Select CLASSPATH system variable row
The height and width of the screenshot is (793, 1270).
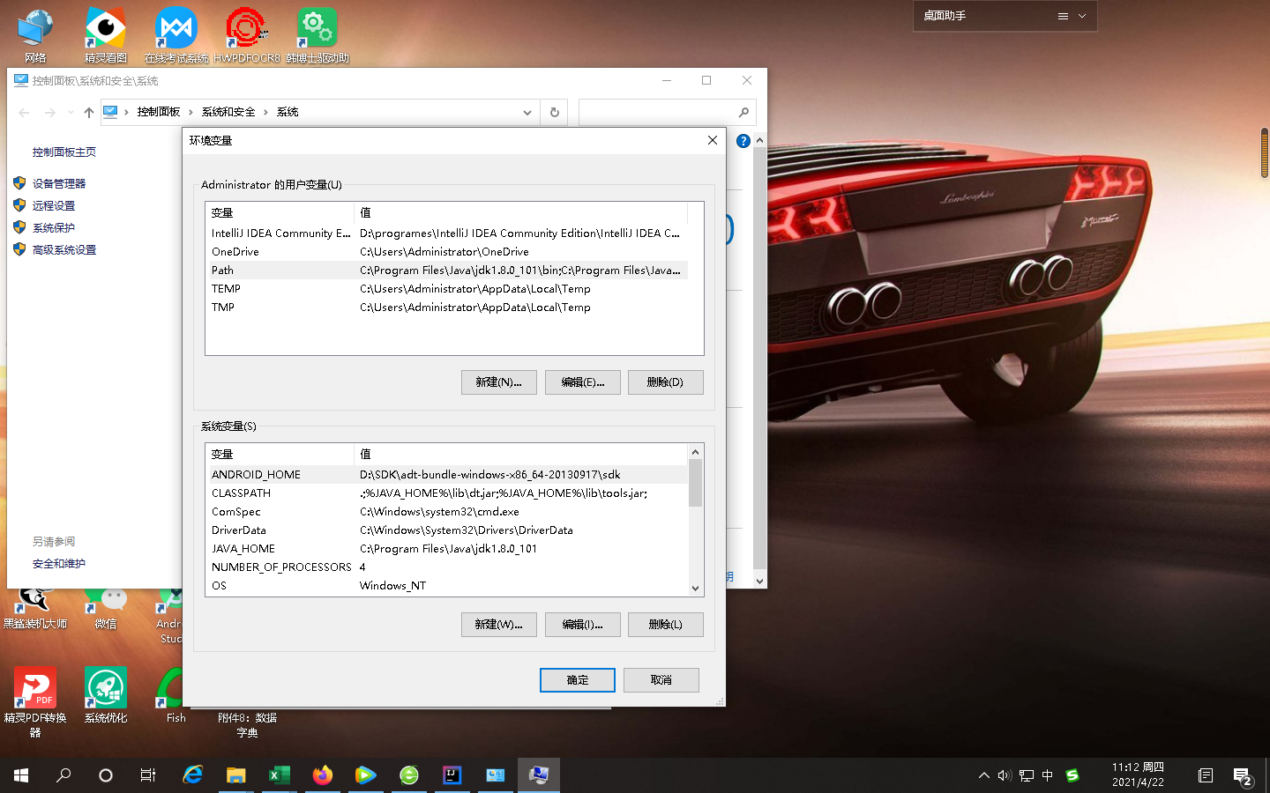pos(447,493)
